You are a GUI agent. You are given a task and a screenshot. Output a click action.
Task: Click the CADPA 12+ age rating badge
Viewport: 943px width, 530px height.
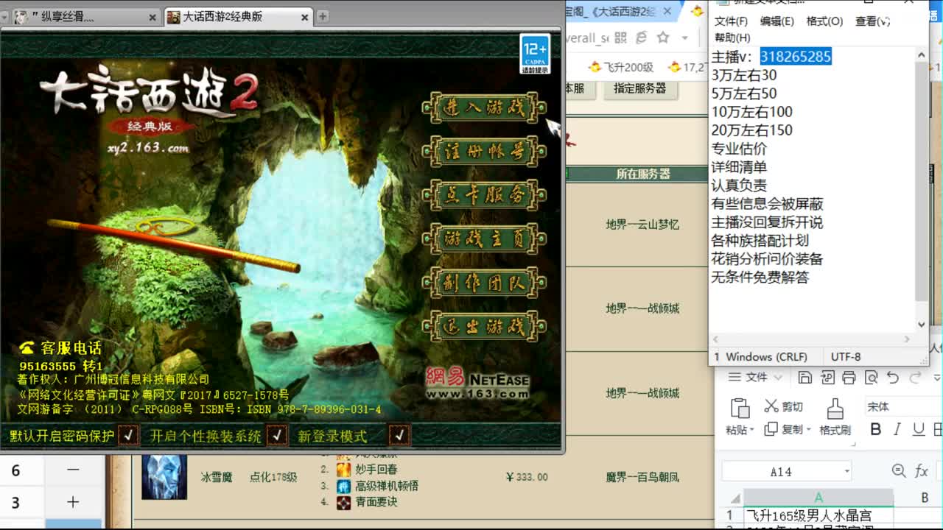point(535,54)
